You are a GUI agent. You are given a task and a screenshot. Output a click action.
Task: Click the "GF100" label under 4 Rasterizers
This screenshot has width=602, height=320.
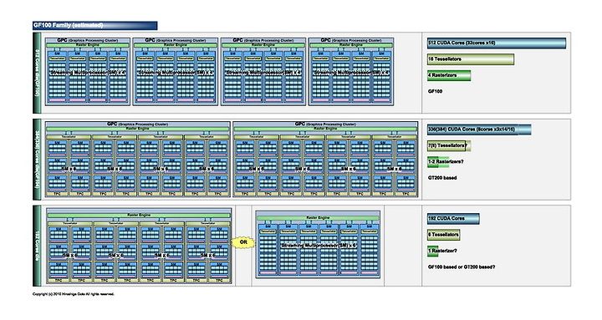click(435, 91)
